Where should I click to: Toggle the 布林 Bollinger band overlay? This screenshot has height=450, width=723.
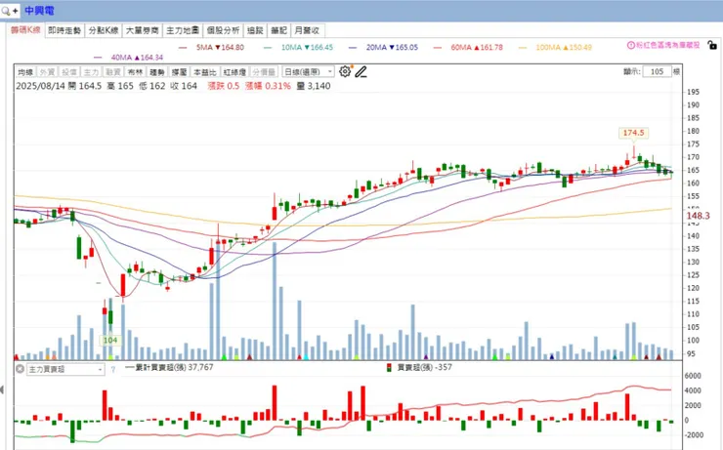[x=135, y=72]
